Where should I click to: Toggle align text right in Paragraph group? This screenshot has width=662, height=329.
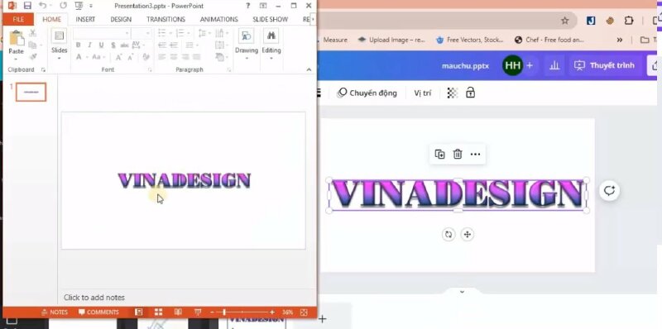pyautogui.click(x=185, y=57)
